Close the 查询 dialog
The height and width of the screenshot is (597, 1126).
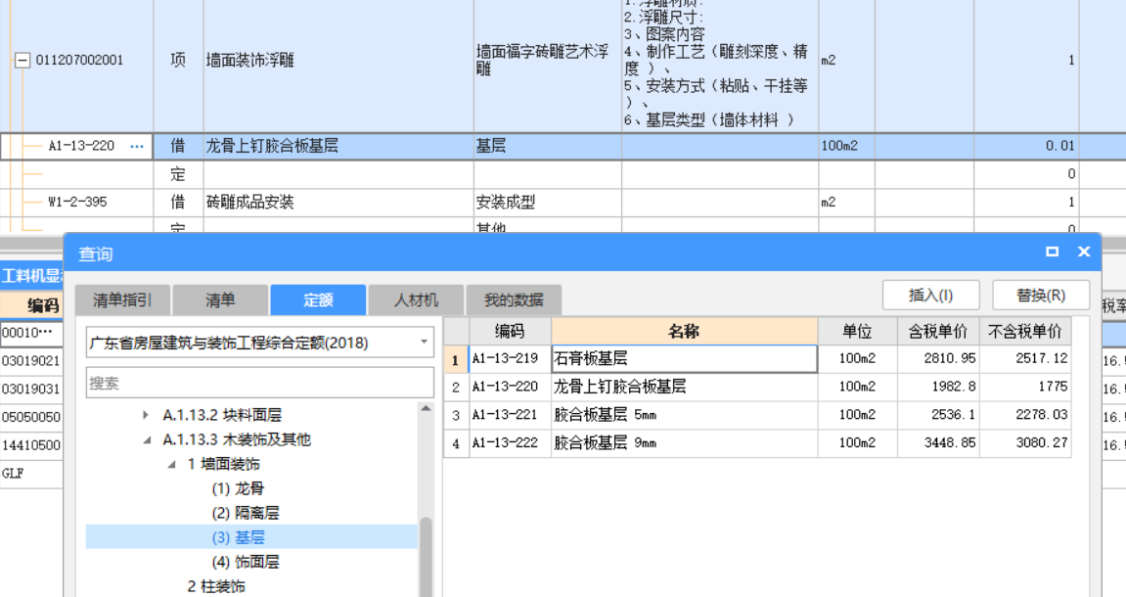1084,252
